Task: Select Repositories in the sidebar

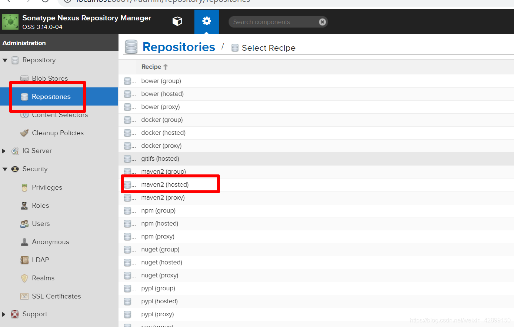Action: point(59,97)
